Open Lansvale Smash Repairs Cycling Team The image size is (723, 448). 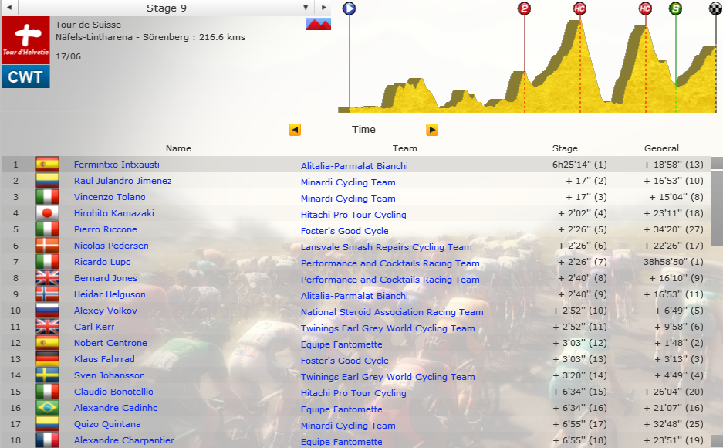tap(387, 247)
